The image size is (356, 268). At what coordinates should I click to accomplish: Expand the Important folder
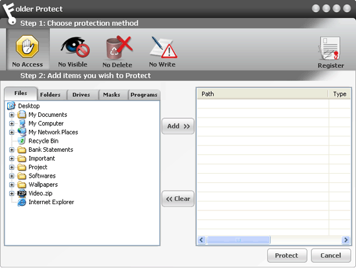click(x=12, y=159)
